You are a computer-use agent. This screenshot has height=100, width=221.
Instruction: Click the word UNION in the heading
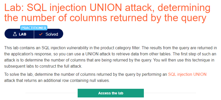[x=106, y=7]
